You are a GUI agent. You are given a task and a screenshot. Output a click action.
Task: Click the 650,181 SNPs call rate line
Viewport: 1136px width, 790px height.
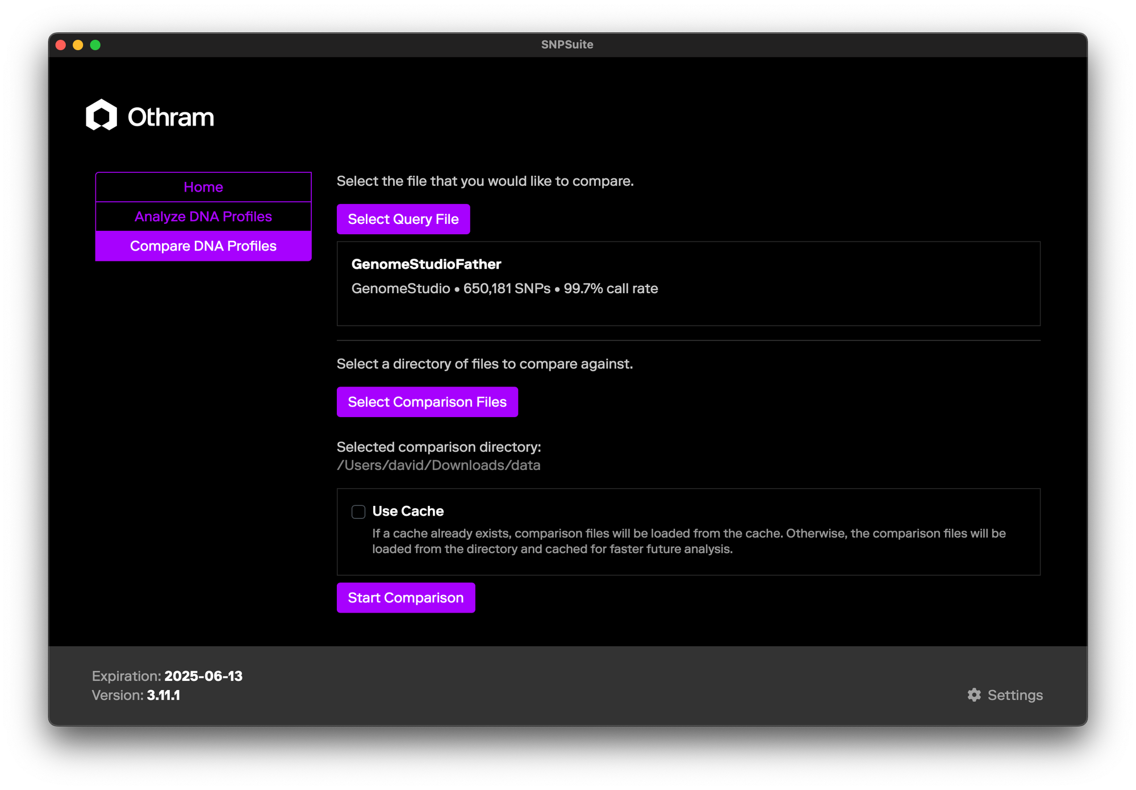(504, 289)
